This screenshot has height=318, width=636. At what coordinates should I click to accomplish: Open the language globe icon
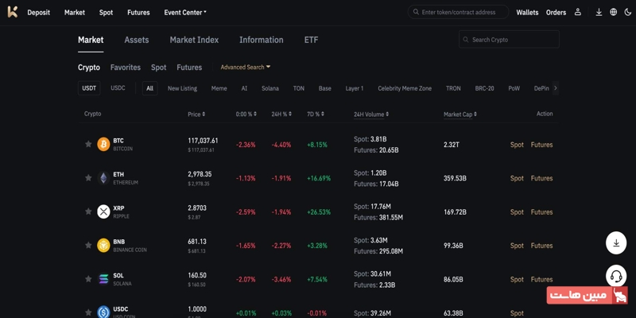613,12
